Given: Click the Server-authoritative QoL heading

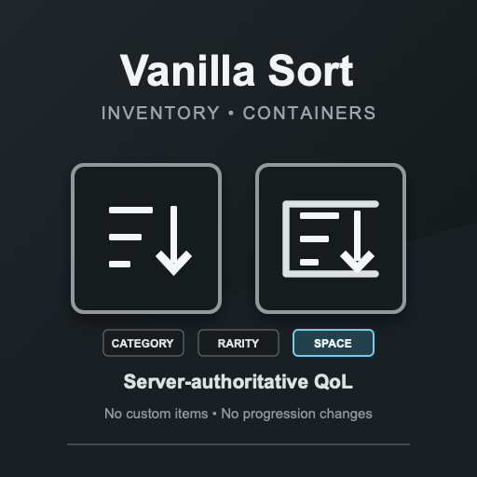Looking at the screenshot, I should [x=238, y=382].
